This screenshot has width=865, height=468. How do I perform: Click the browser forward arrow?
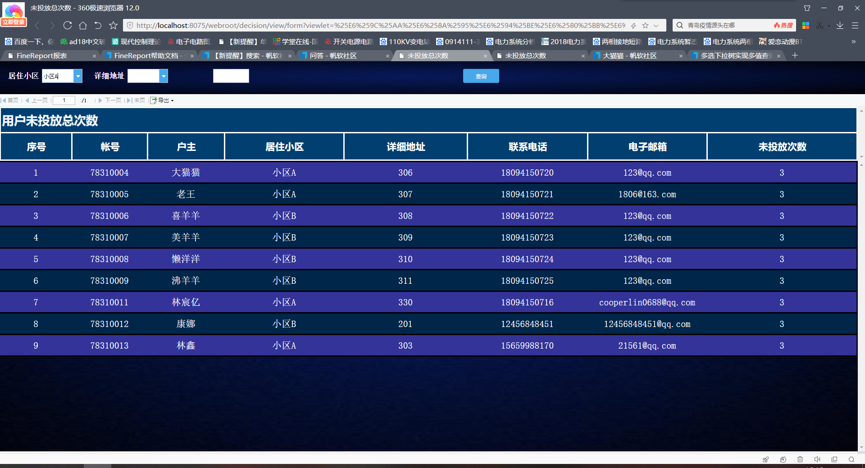[x=52, y=26]
